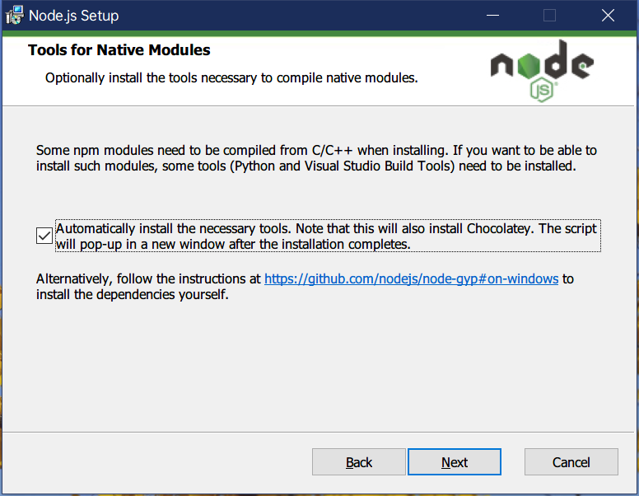Click the Node.js installer icon in title bar

(13, 16)
